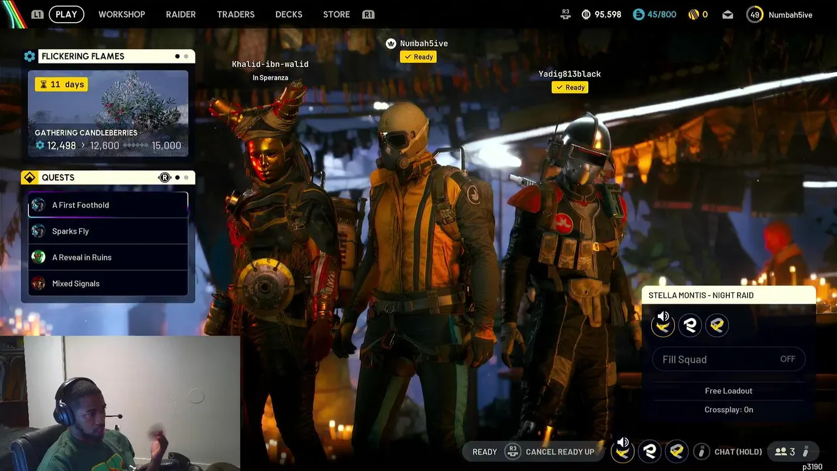Click the Crossplay: On setting
Screen dimensions: 837x471
pos(728,410)
